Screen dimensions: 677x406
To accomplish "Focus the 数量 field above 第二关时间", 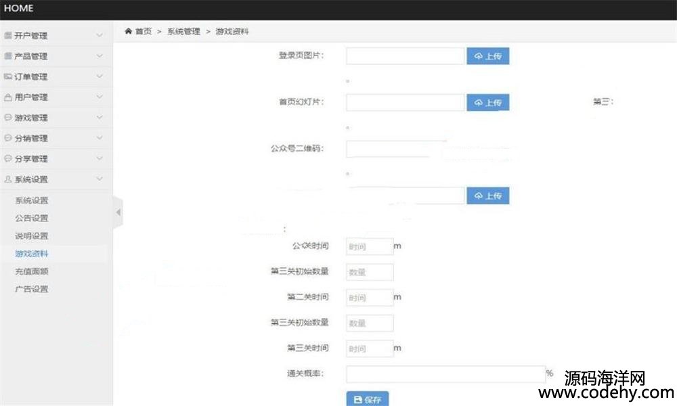I will [x=370, y=272].
